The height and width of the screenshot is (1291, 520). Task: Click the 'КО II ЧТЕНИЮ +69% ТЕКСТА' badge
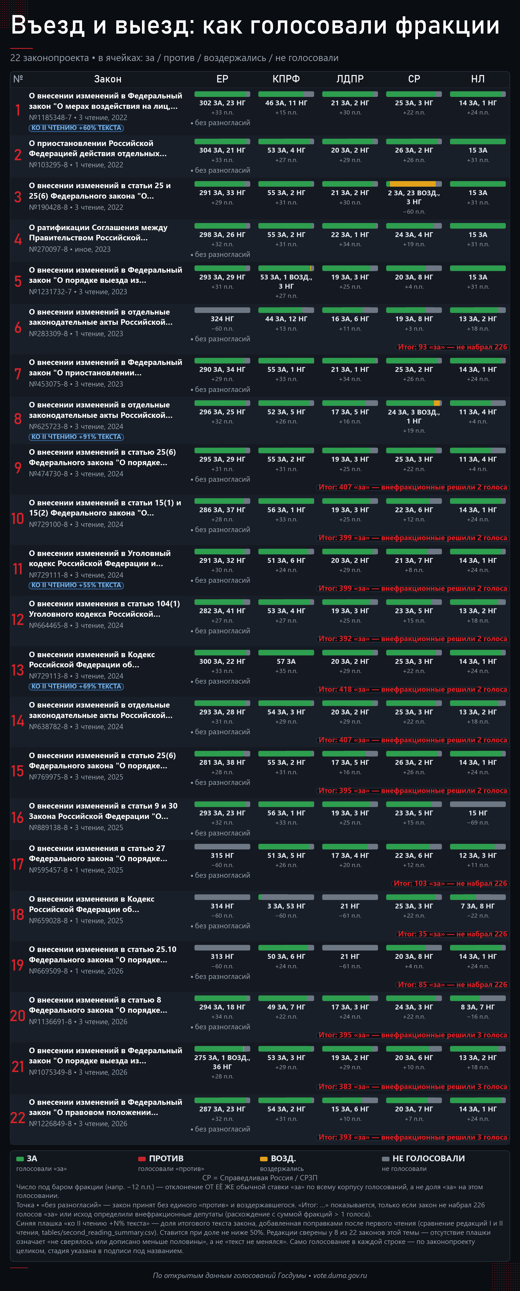pyautogui.click(x=77, y=687)
